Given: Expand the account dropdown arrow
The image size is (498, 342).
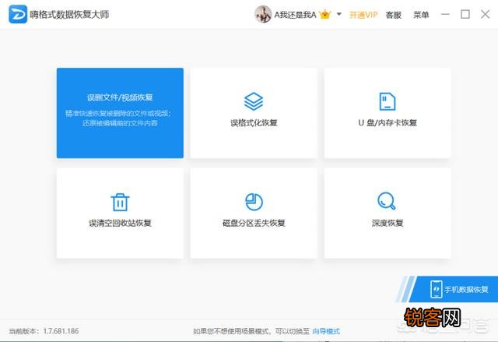Looking at the screenshot, I should tap(339, 14).
